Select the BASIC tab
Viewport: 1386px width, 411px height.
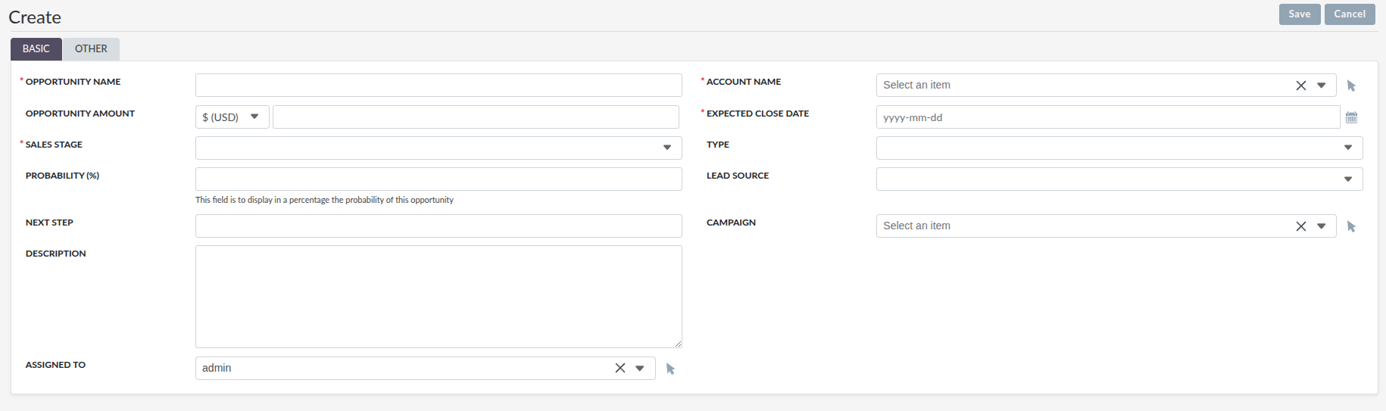36,48
